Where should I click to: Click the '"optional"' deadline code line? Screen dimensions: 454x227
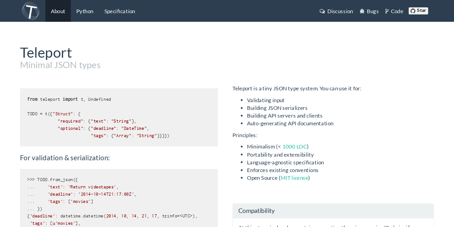(x=103, y=128)
